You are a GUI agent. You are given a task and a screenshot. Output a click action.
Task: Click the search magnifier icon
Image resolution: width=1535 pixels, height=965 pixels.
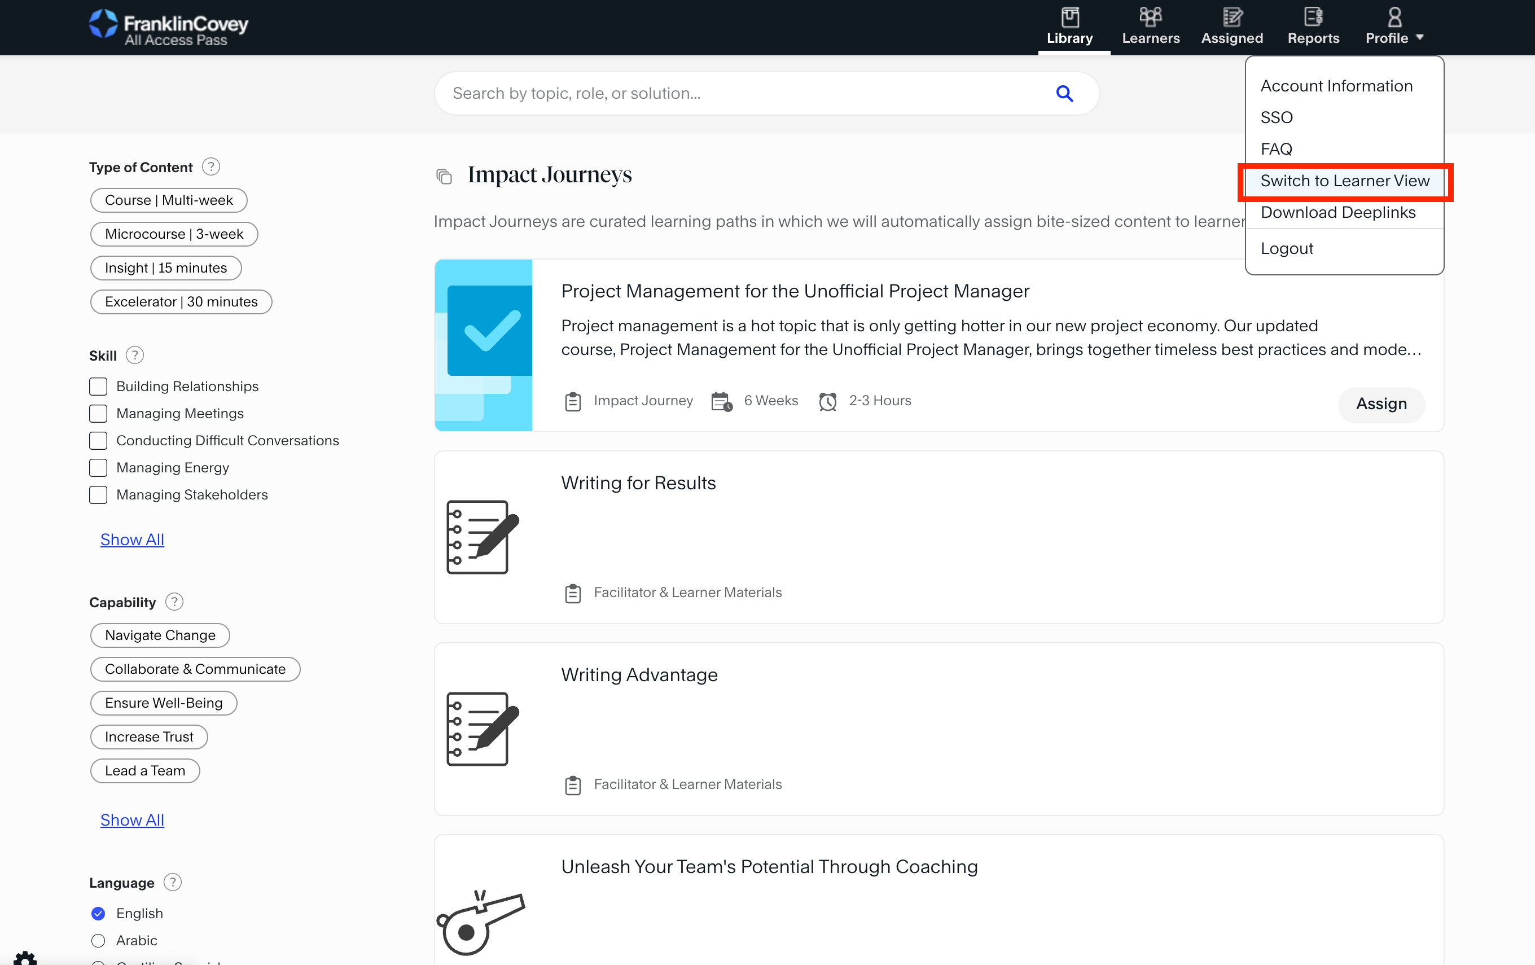point(1064,93)
